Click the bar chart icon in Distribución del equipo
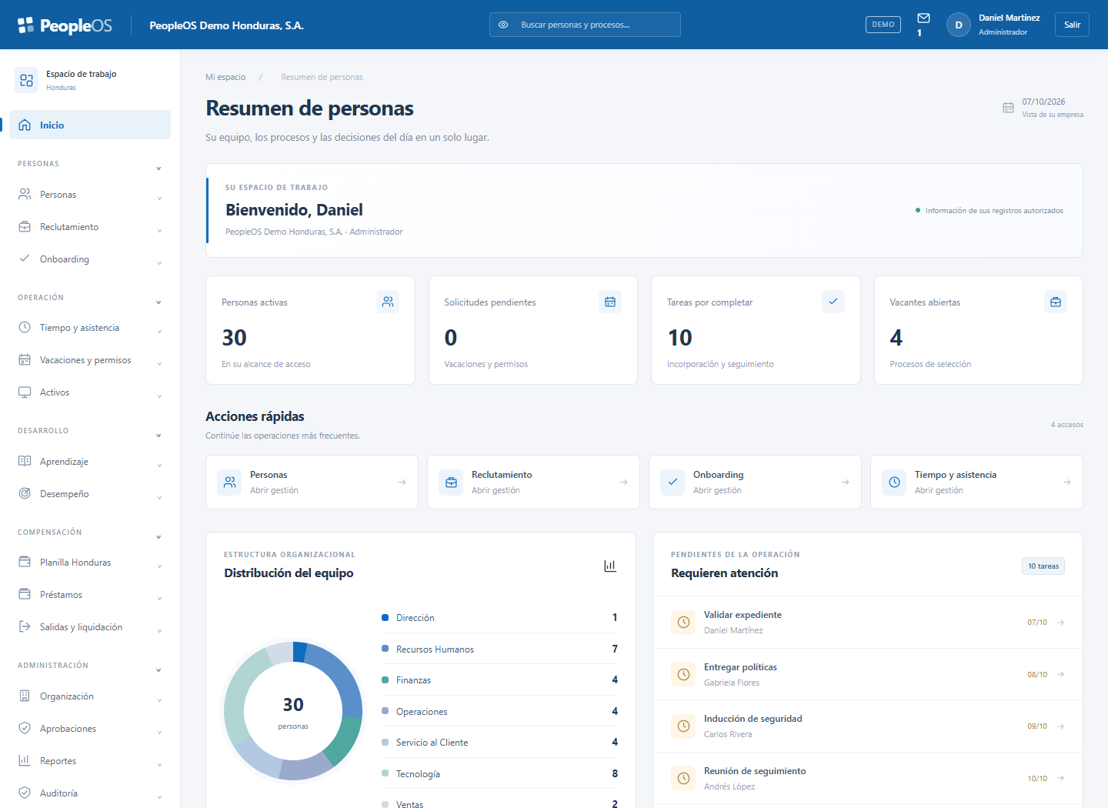 coord(610,566)
